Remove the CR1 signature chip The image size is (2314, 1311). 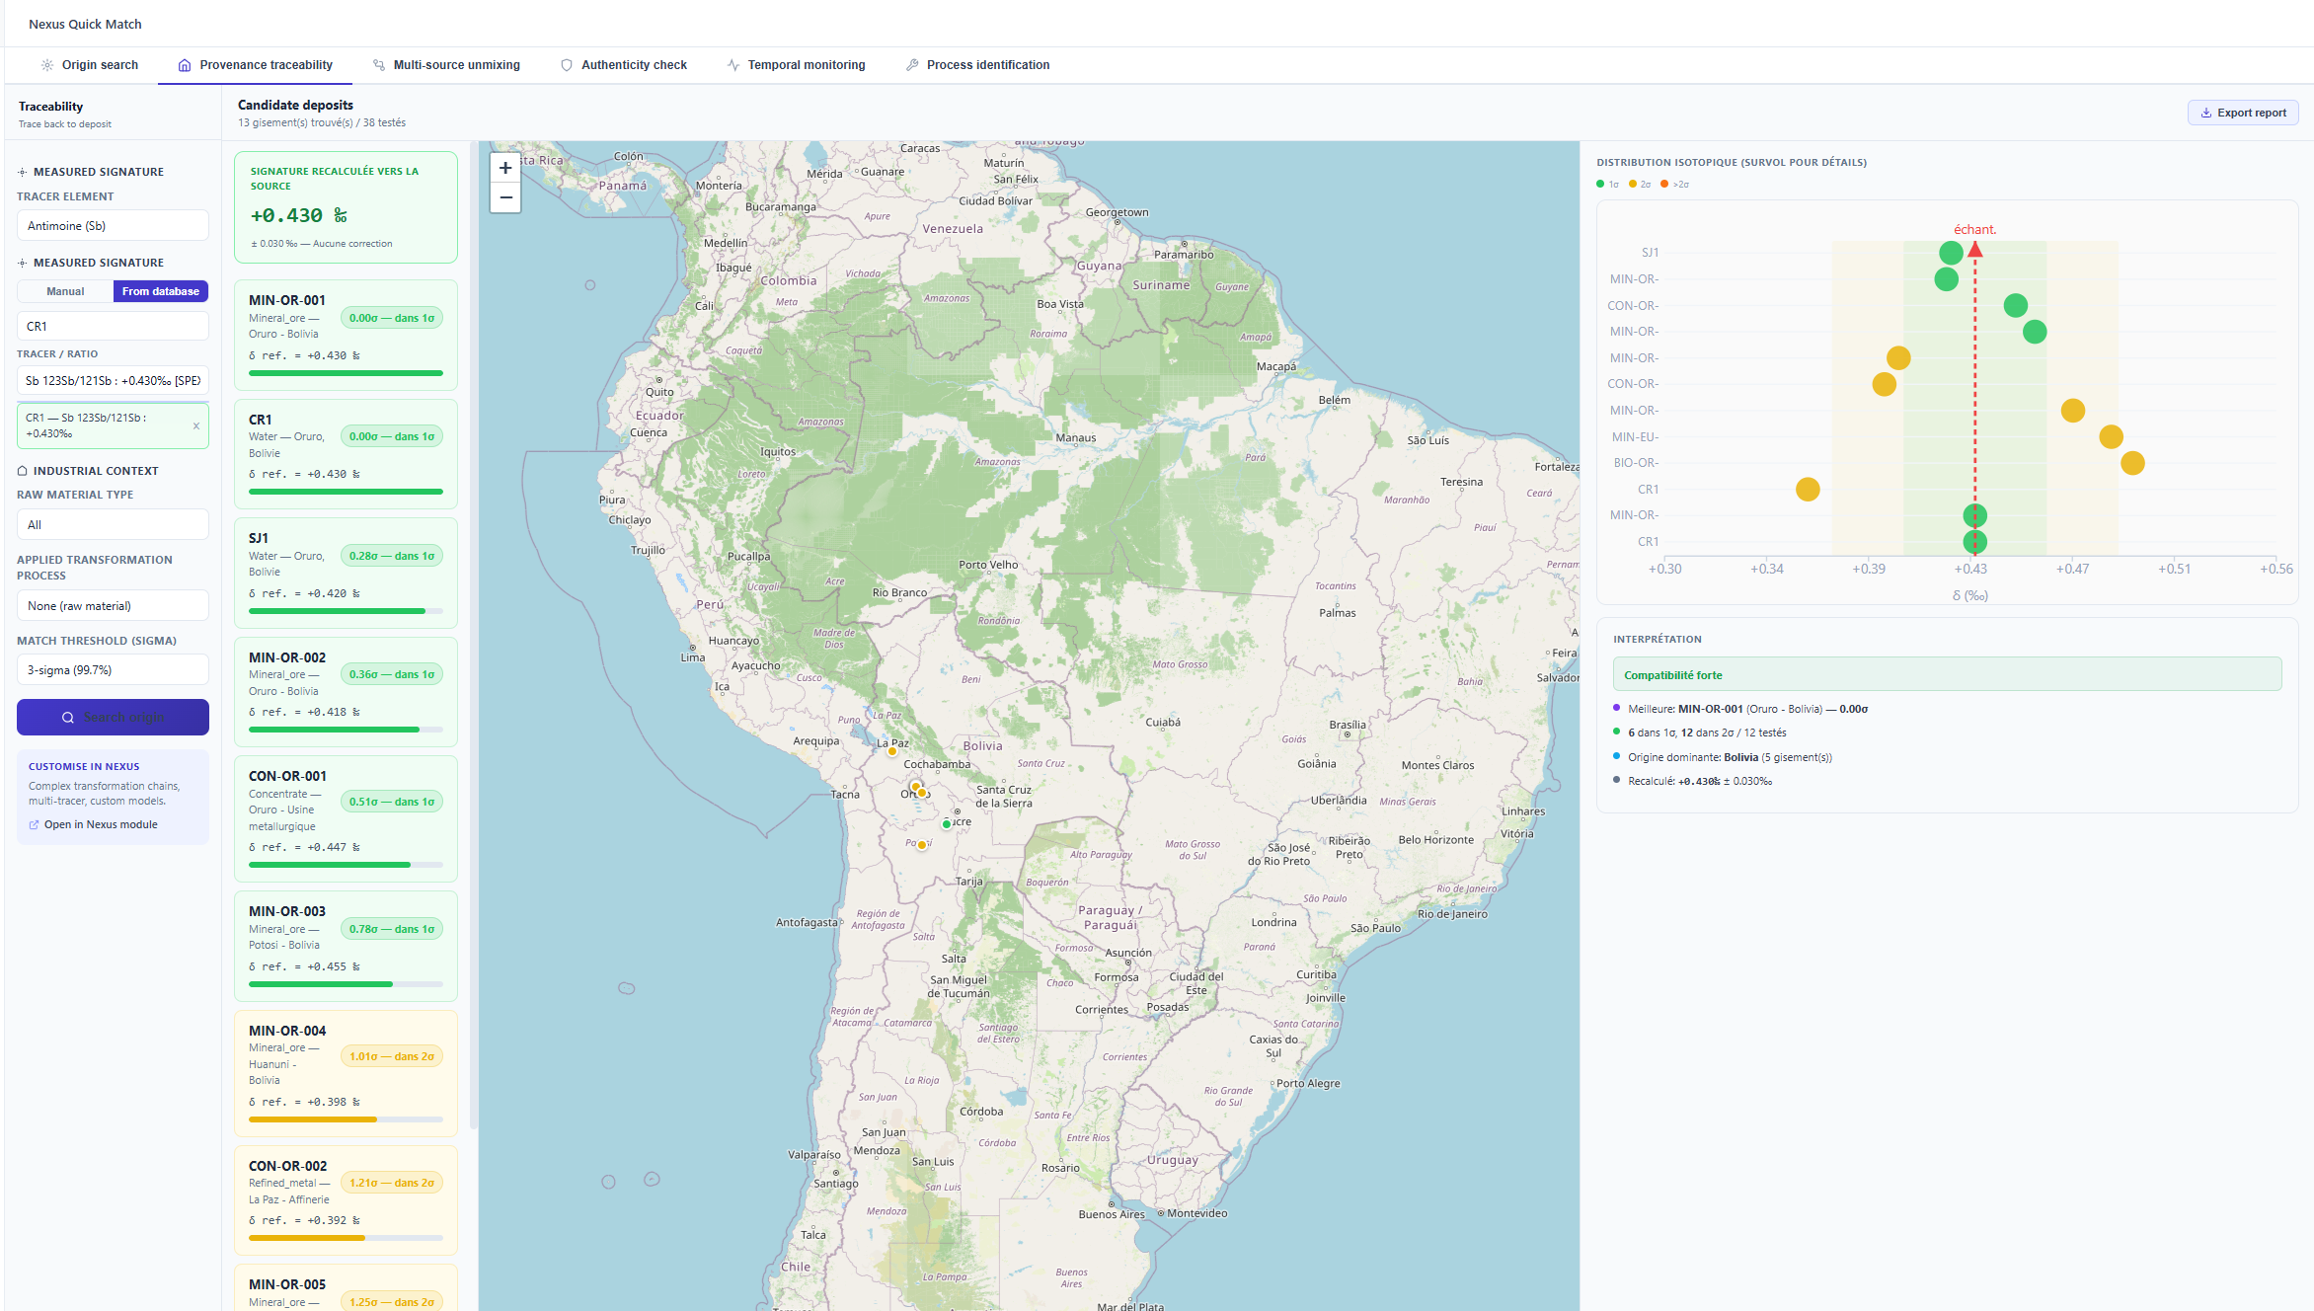(x=196, y=426)
